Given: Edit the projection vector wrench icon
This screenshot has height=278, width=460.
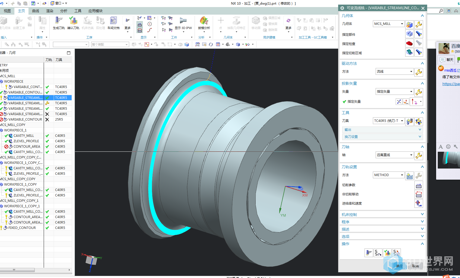Looking at the screenshot, I should (419, 92).
